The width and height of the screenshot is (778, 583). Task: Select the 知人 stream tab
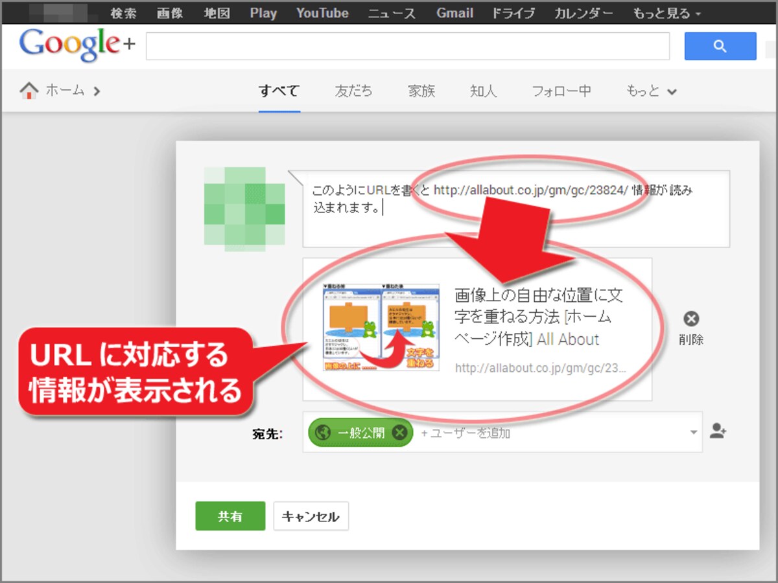coord(484,91)
